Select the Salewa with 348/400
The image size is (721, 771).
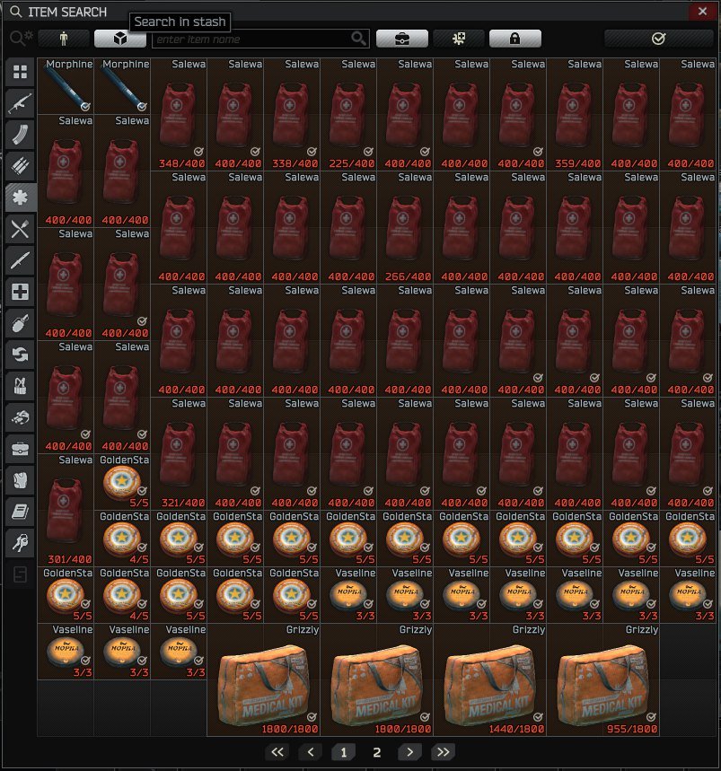[179, 115]
